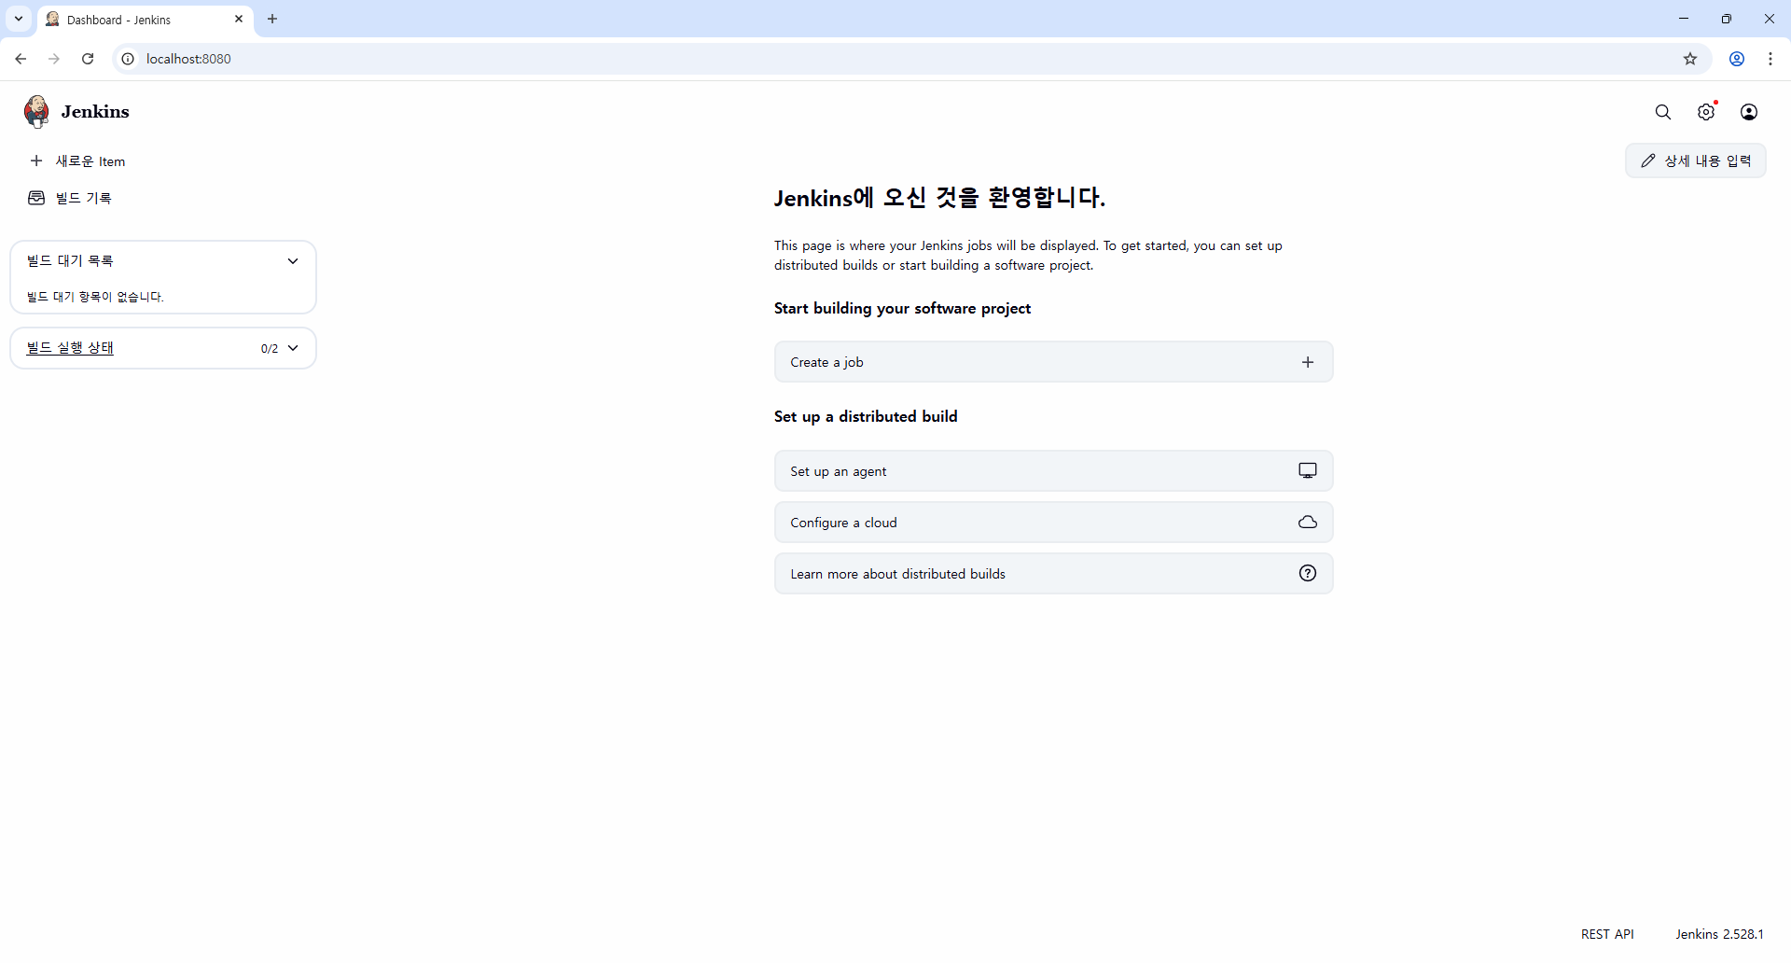The image size is (1791, 963).
Task: Click the 빌드 대기 항목이 없습니다 text
Action: (x=95, y=297)
